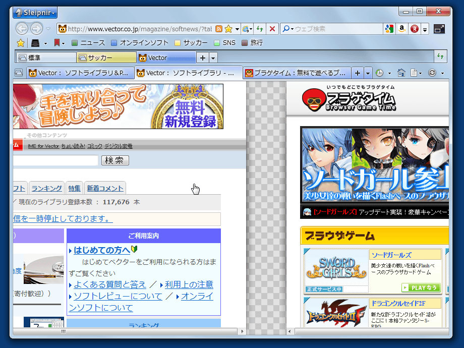This screenshot has width=464, height=348.
Task: Go to home page with the house icon
Action: [401, 73]
